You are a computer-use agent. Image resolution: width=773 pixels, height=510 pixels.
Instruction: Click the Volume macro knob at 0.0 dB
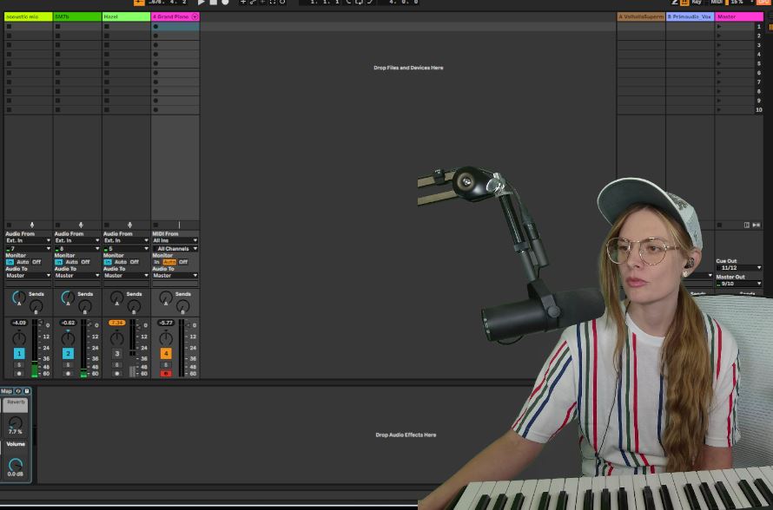click(16, 464)
